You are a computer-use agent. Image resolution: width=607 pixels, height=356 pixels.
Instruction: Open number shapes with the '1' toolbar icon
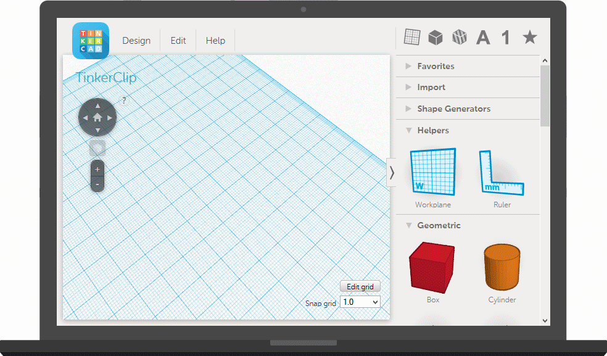pos(505,38)
